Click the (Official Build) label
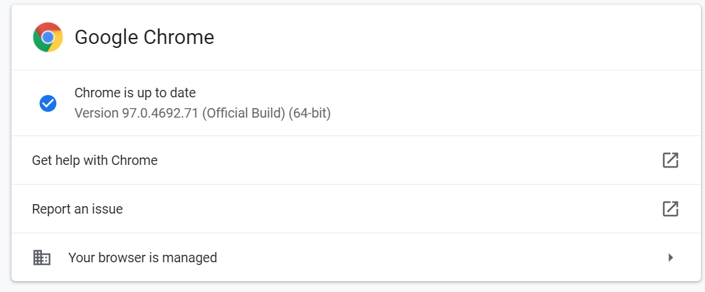The image size is (705, 292). [x=244, y=114]
